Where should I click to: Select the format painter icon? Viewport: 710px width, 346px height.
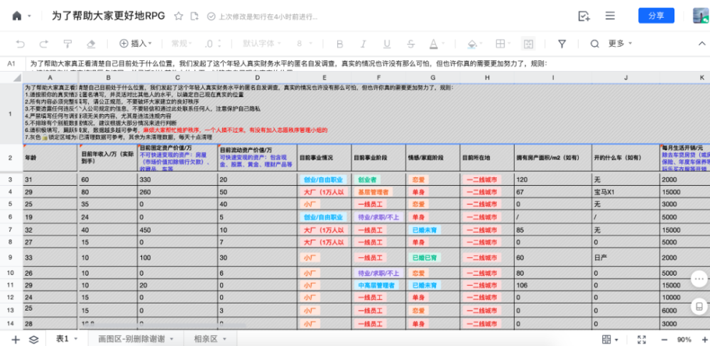coord(67,44)
